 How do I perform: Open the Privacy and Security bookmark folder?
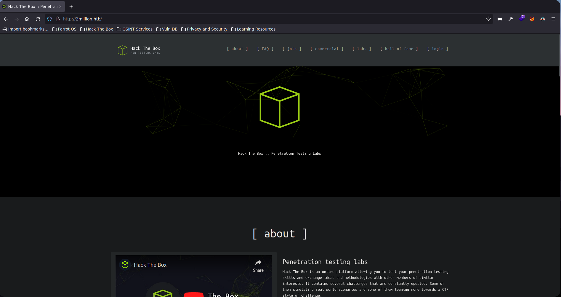(204, 29)
